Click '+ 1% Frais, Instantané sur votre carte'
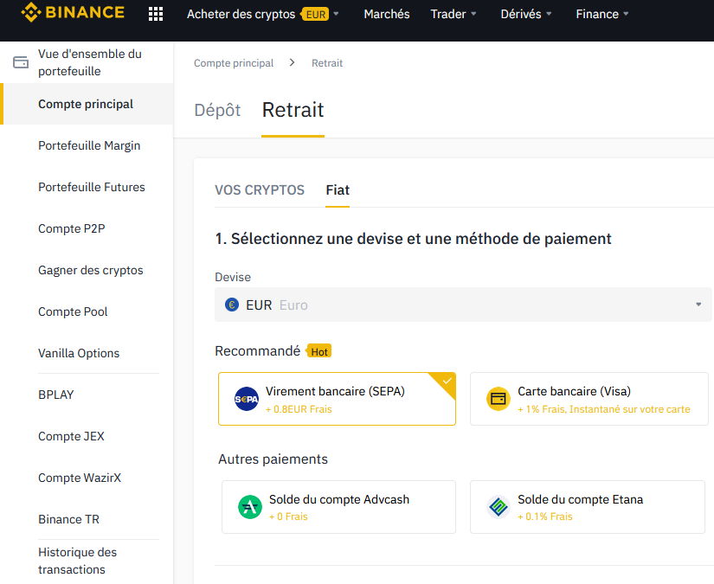714x584 pixels. [x=604, y=409]
